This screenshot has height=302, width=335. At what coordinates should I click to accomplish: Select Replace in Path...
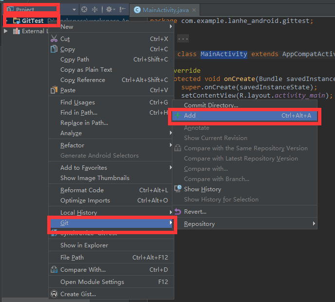[111, 123]
